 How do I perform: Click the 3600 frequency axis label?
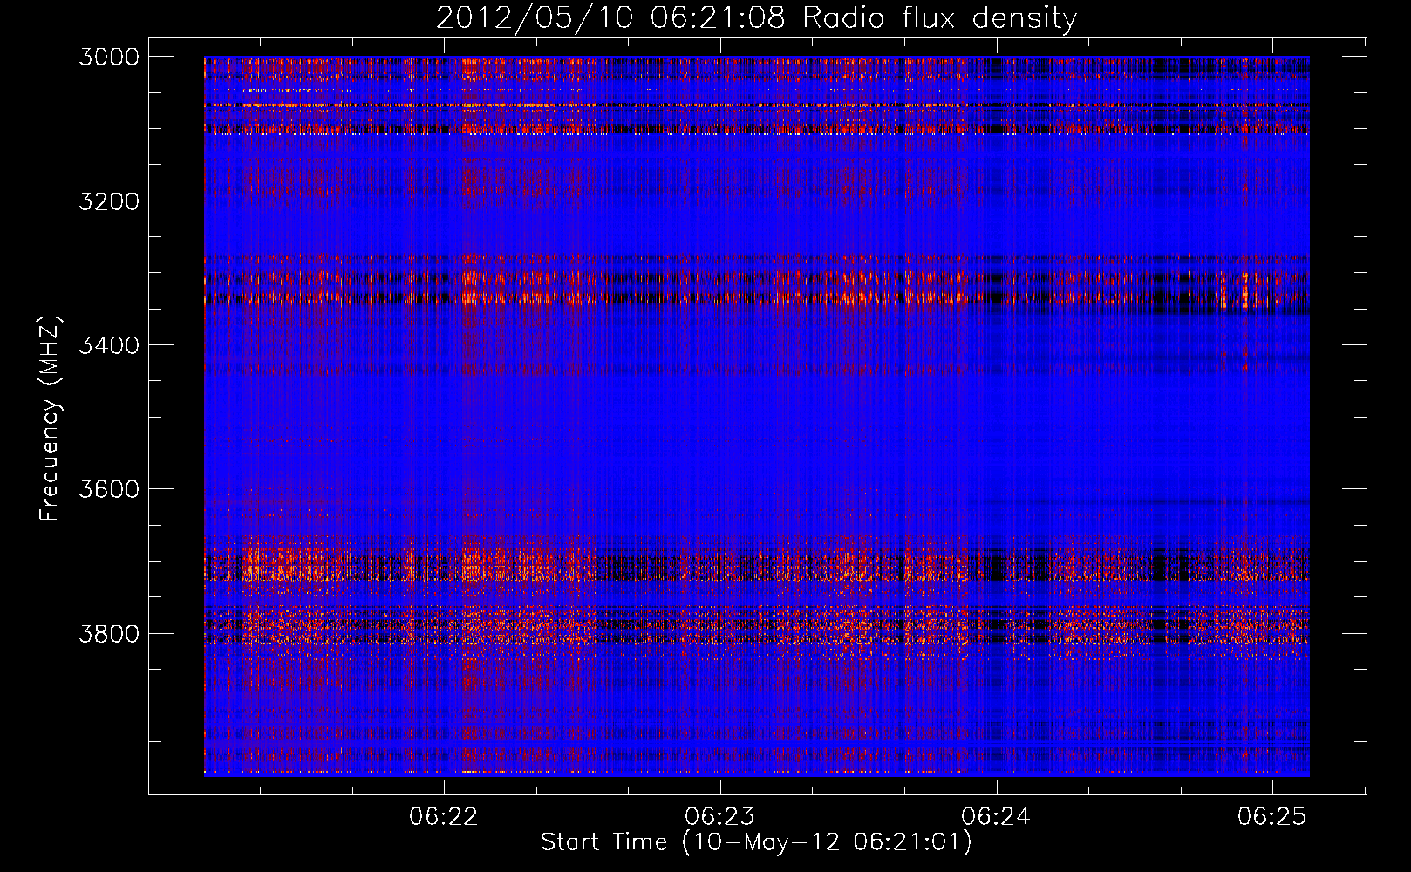(x=109, y=489)
